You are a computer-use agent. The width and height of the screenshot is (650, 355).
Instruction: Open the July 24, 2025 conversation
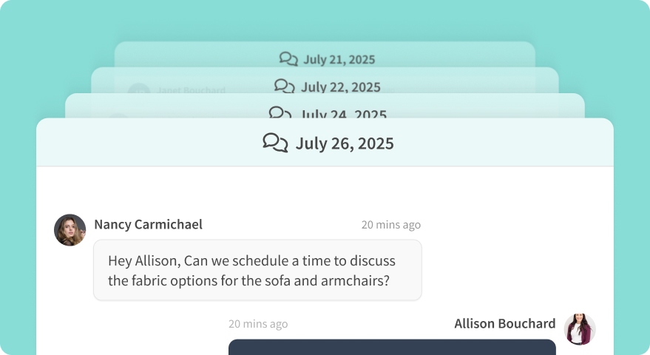pos(344,115)
